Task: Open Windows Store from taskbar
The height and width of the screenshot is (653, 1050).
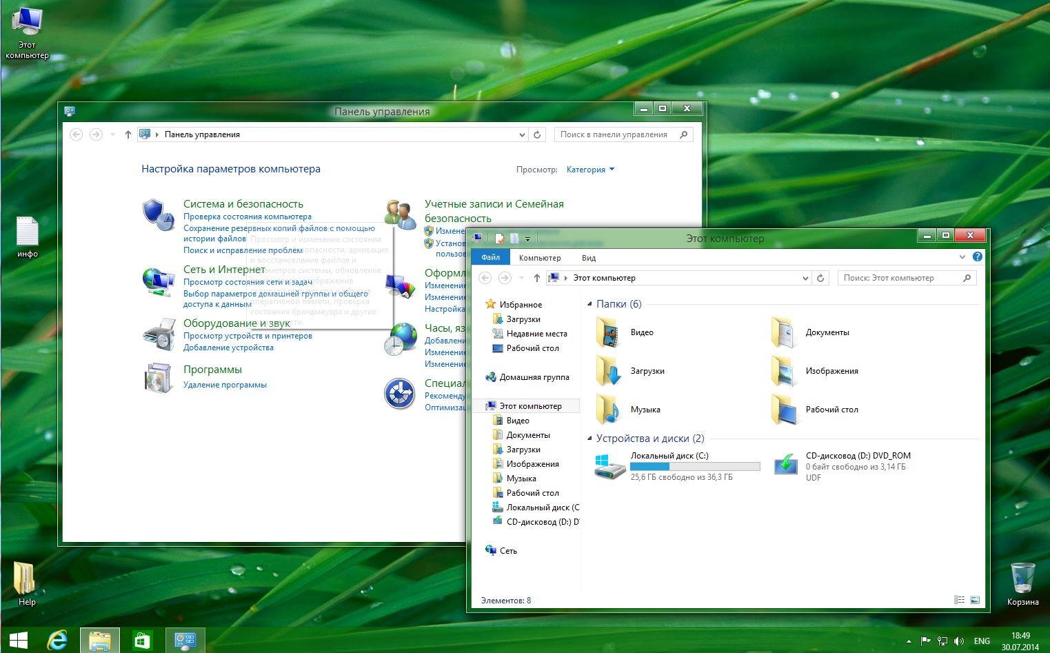Action: pos(142,641)
